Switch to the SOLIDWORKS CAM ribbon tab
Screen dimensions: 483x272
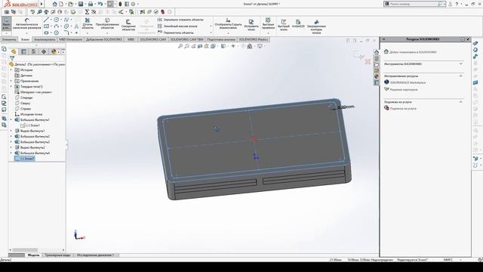[152, 39]
